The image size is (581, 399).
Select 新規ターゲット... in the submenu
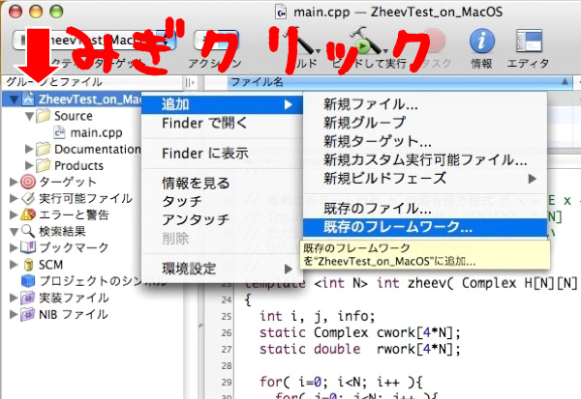[x=425, y=141]
